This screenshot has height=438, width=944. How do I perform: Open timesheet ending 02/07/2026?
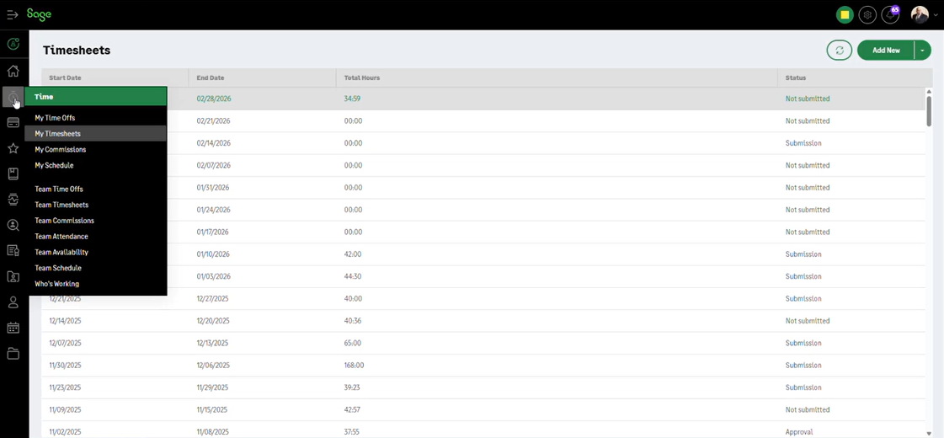click(x=213, y=165)
